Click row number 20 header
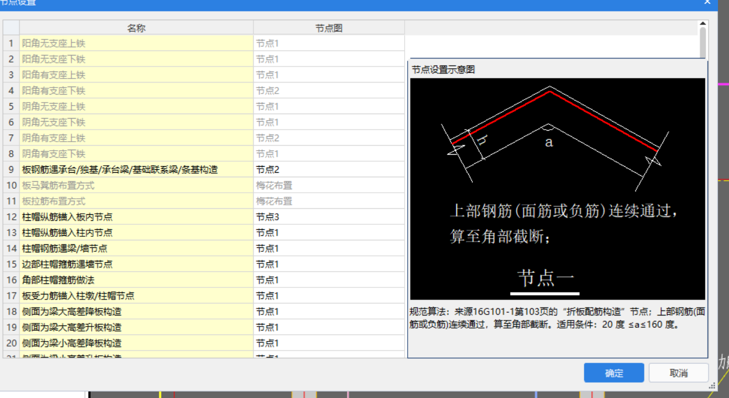 pyautogui.click(x=11, y=343)
